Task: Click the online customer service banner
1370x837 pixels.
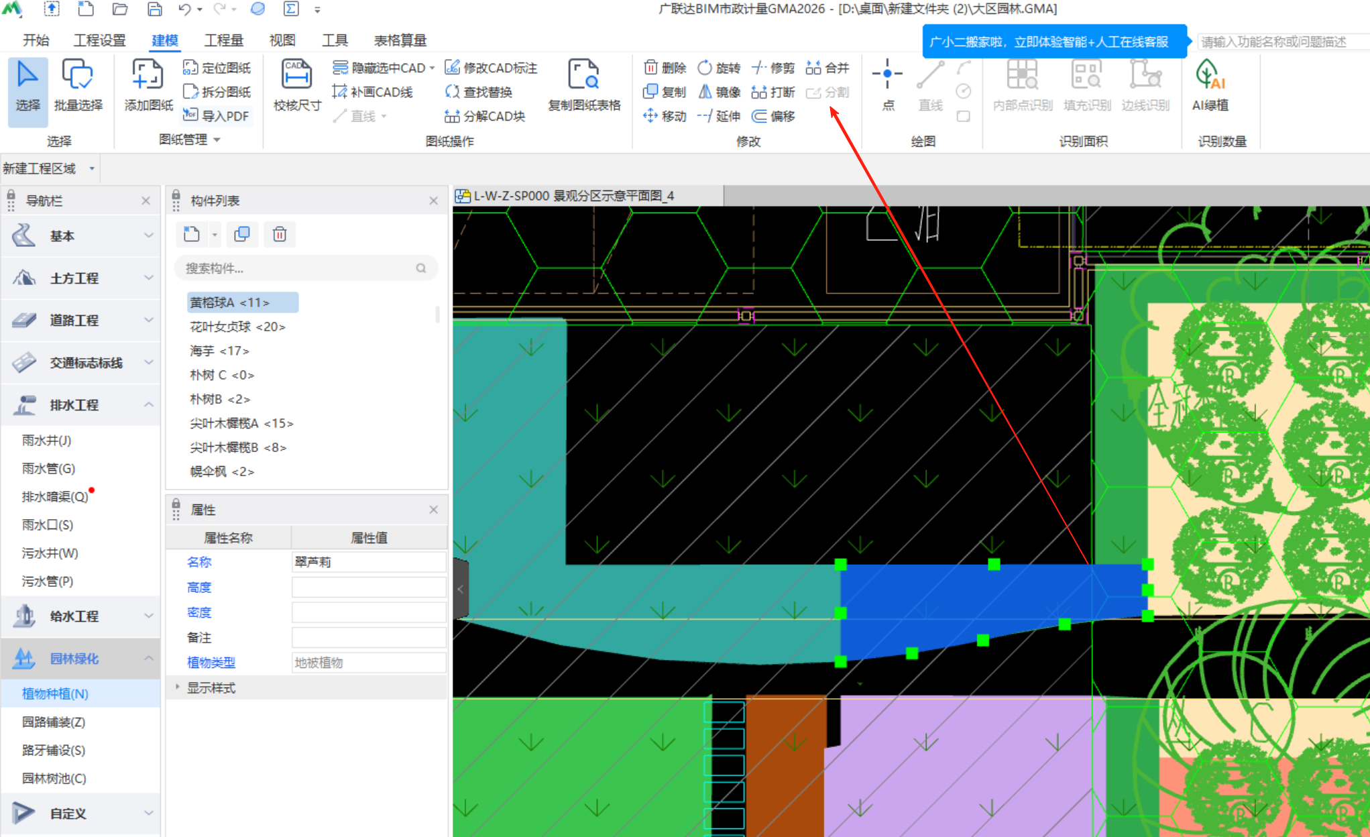Action: [1055, 42]
